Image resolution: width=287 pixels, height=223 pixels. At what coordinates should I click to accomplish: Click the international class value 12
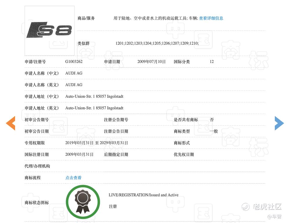pyautogui.click(x=212, y=62)
